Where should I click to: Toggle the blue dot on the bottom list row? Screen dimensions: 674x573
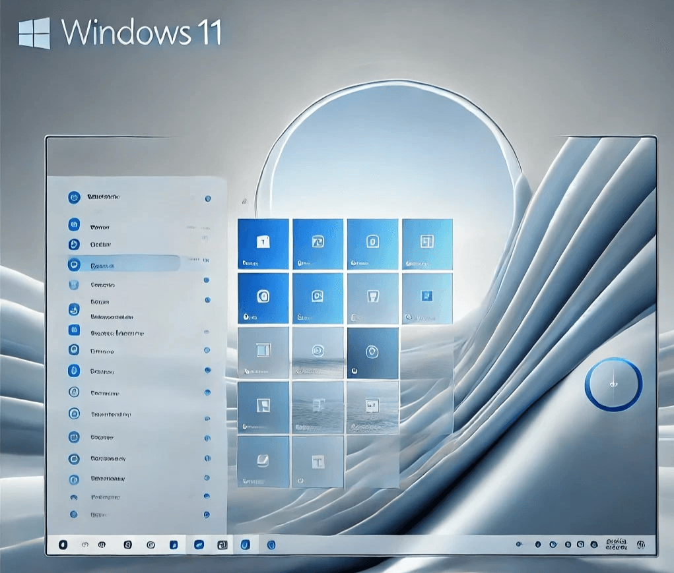tap(207, 514)
